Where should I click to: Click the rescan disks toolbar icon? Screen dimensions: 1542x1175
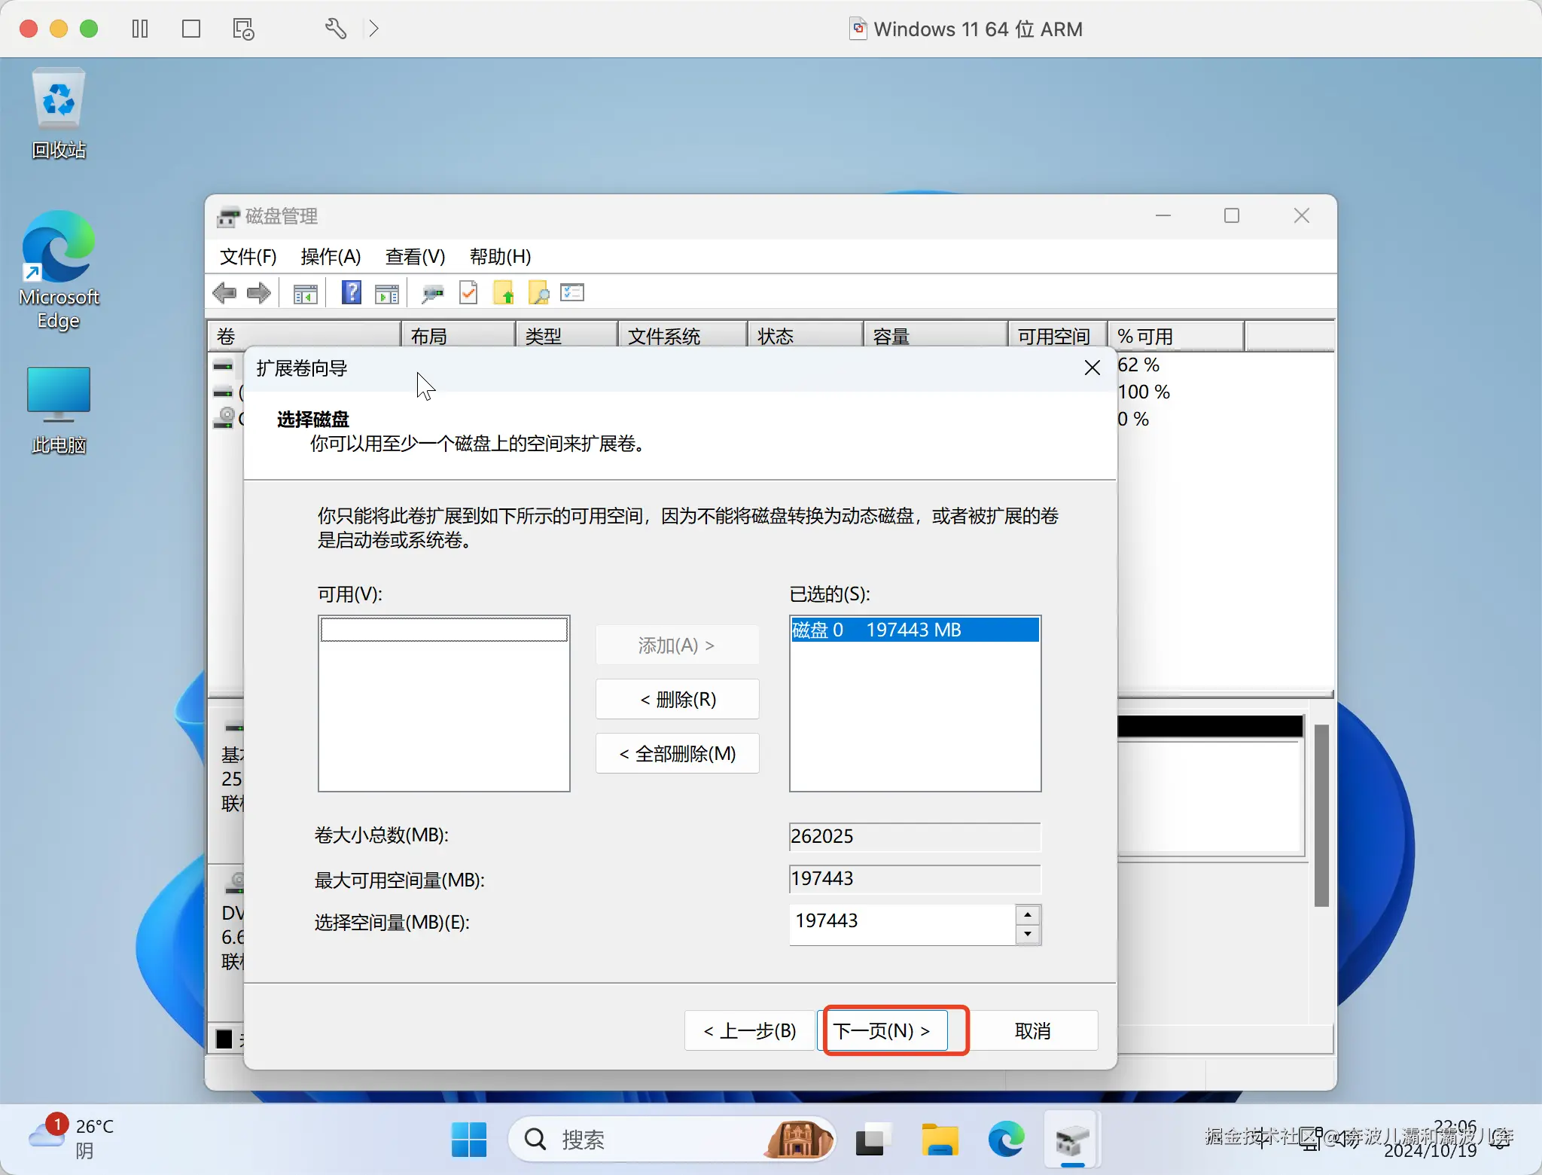[x=432, y=294]
